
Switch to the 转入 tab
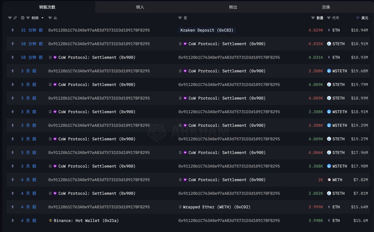point(140,7)
